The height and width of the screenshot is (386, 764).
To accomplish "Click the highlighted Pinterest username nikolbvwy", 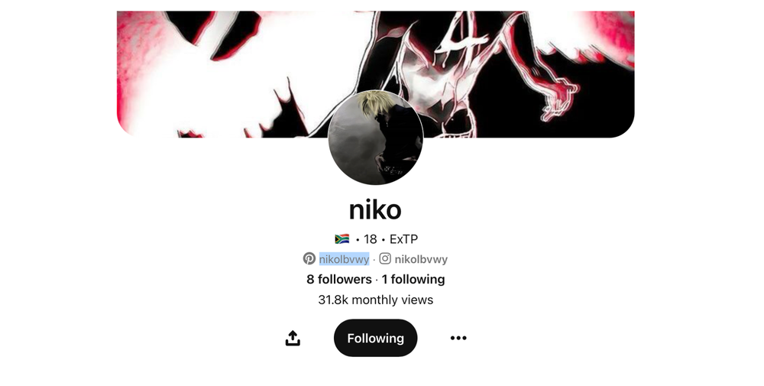I will coord(344,259).
